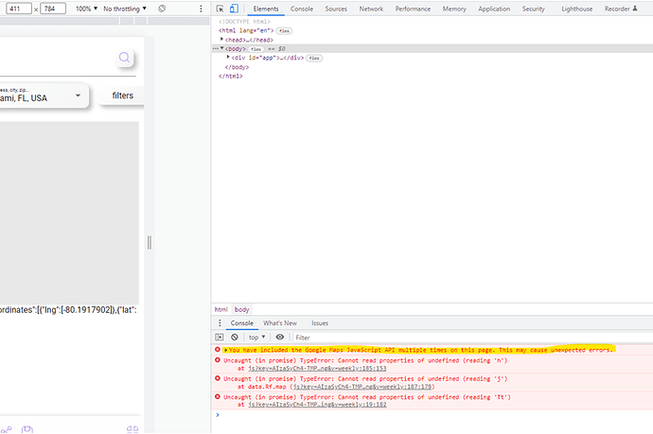
Task: Open the Lighthouse tab
Action: point(576,9)
